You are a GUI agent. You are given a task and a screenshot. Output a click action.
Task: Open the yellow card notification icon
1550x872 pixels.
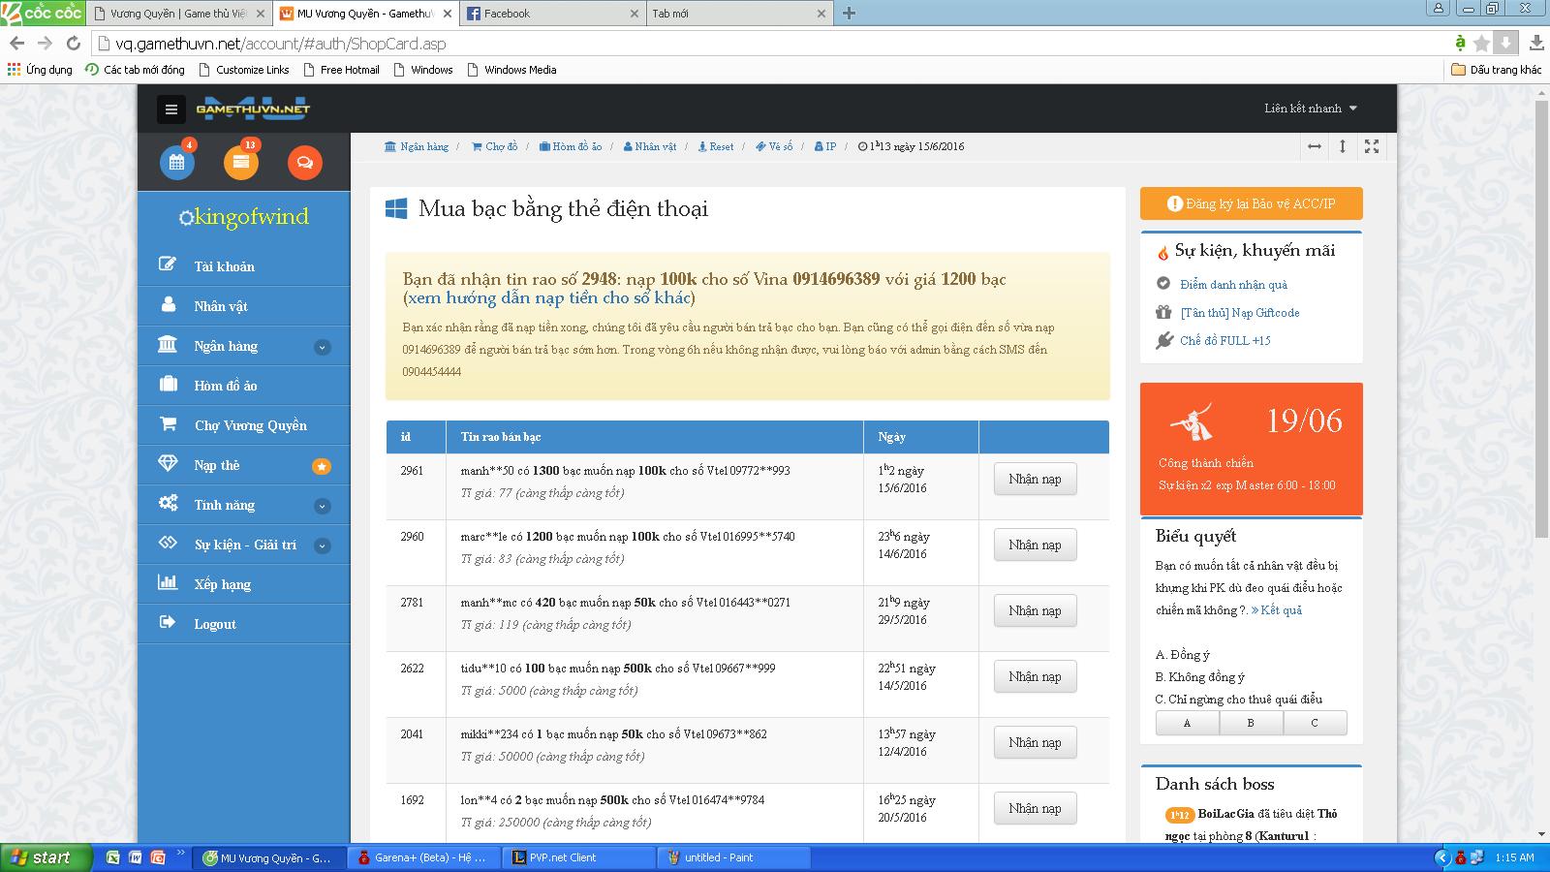241,163
